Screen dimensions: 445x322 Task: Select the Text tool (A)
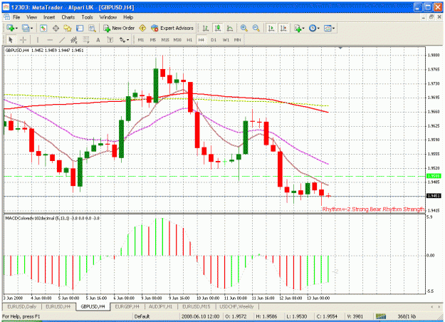(98, 40)
